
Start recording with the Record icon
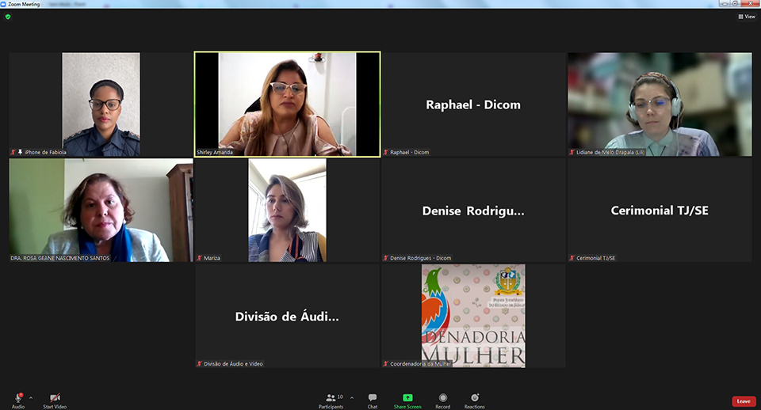[442, 398]
